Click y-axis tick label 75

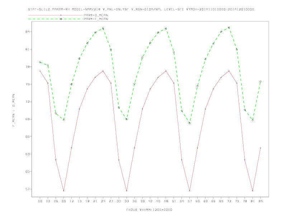click(28, 84)
